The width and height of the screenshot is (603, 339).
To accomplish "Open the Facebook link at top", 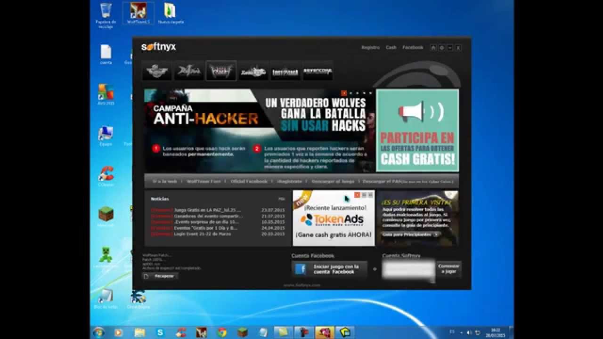I will point(413,48).
